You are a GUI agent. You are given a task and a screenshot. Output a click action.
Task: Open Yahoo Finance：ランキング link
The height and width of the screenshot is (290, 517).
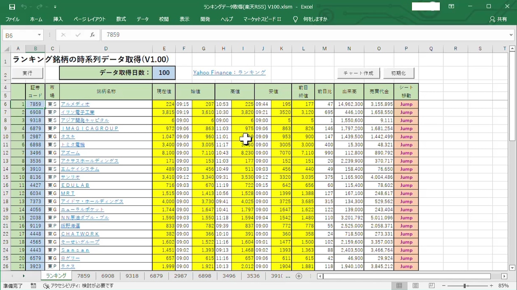pyautogui.click(x=229, y=73)
